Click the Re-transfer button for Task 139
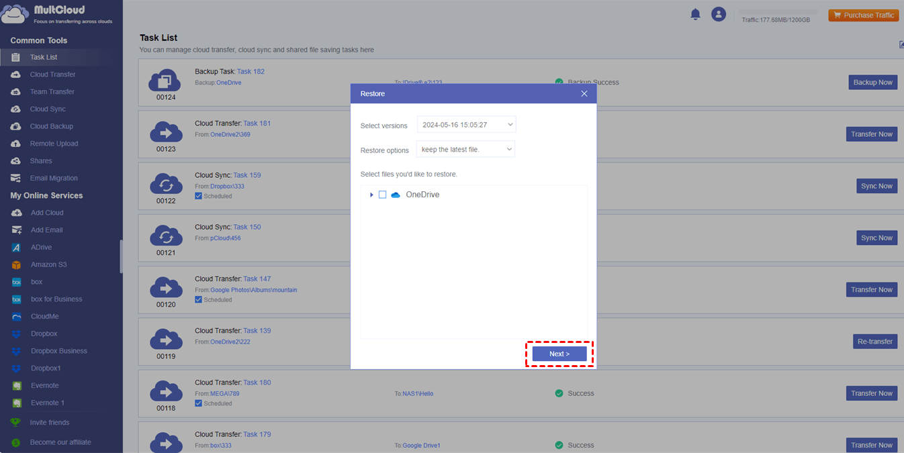 point(875,342)
